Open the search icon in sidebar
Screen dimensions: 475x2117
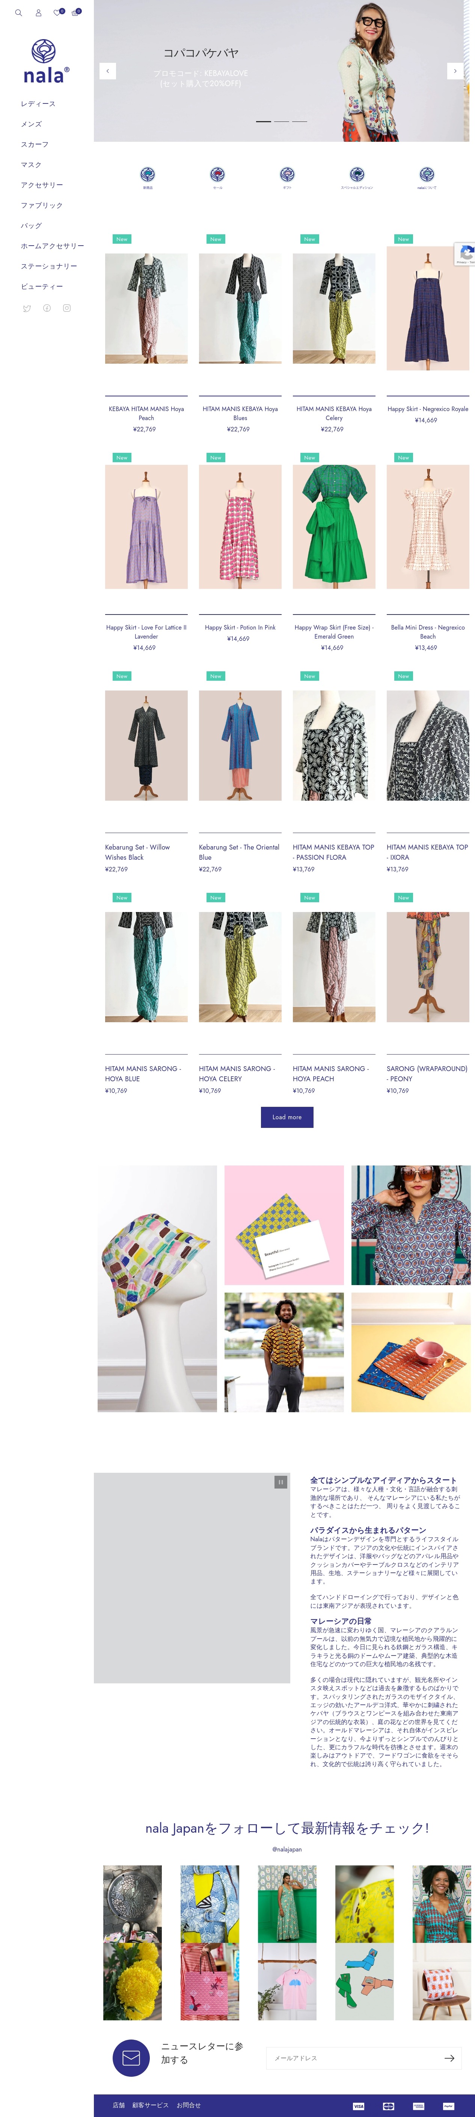[x=18, y=13]
